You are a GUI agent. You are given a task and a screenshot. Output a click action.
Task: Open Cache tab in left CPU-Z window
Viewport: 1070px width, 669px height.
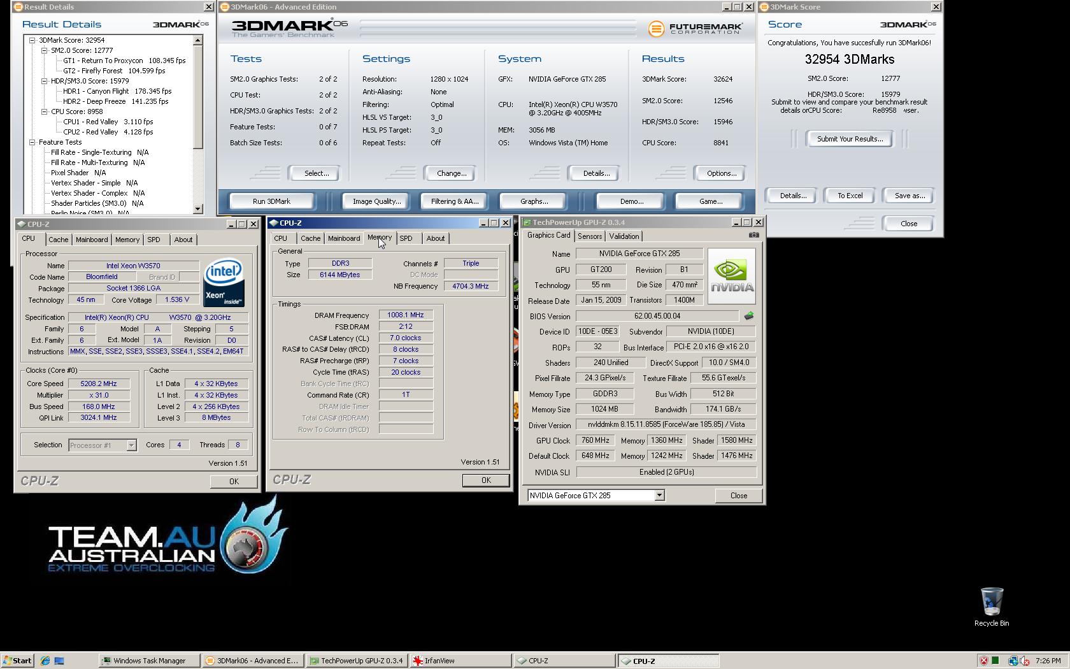pyautogui.click(x=58, y=240)
